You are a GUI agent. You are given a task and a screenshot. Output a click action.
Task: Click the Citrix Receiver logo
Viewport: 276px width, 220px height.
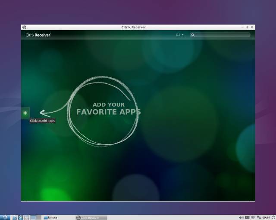click(38, 35)
